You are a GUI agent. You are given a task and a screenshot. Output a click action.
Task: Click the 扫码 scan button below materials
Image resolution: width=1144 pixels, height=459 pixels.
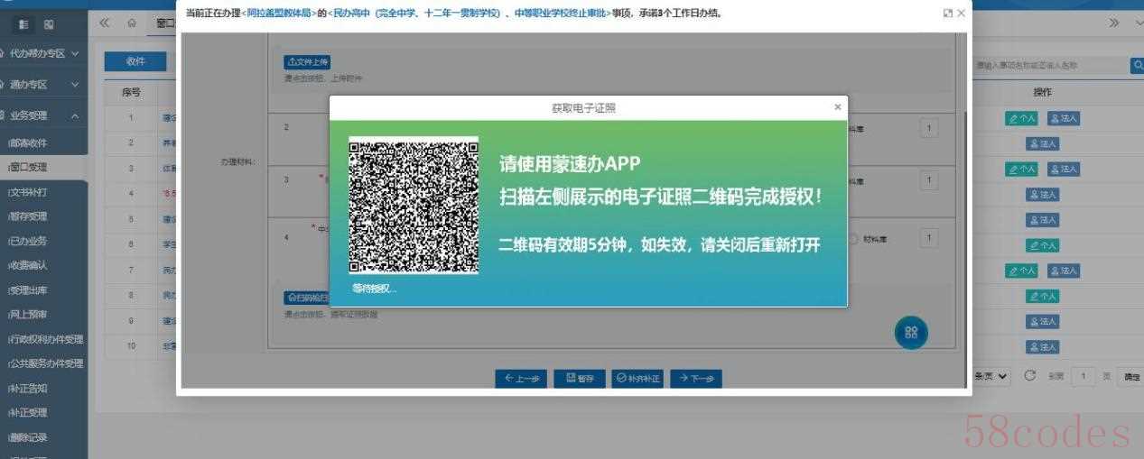click(307, 298)
